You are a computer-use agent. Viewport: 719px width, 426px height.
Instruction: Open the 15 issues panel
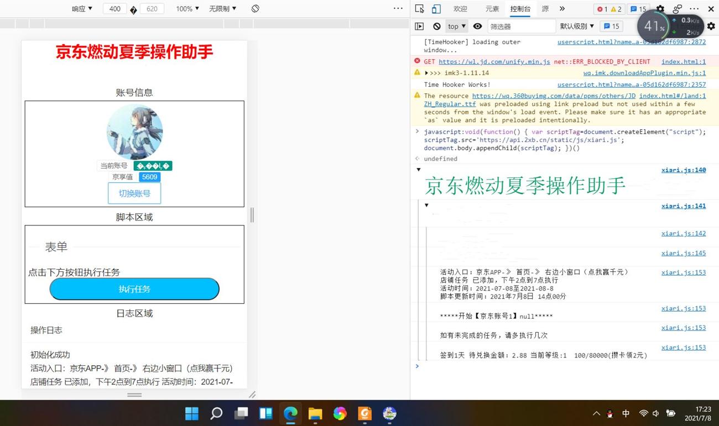pyautogui.click(x=639, y=9)
